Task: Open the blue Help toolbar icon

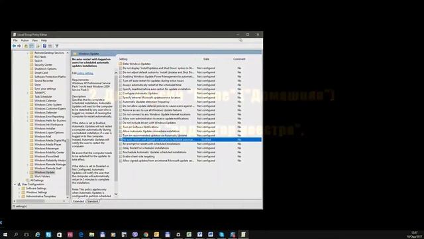Action: 44,46
